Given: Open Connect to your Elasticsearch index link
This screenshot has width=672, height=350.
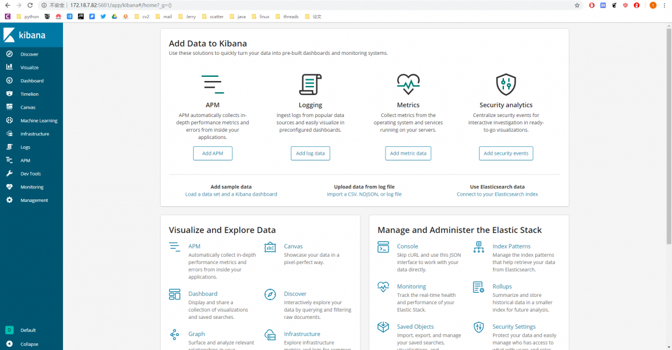Looking at the screenshot, I should tap(497, 195).
